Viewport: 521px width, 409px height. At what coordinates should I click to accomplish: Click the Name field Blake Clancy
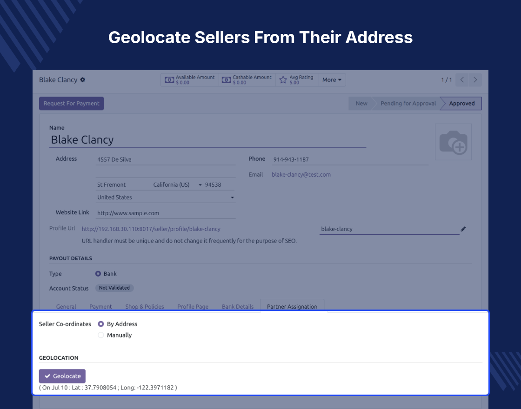207,140
